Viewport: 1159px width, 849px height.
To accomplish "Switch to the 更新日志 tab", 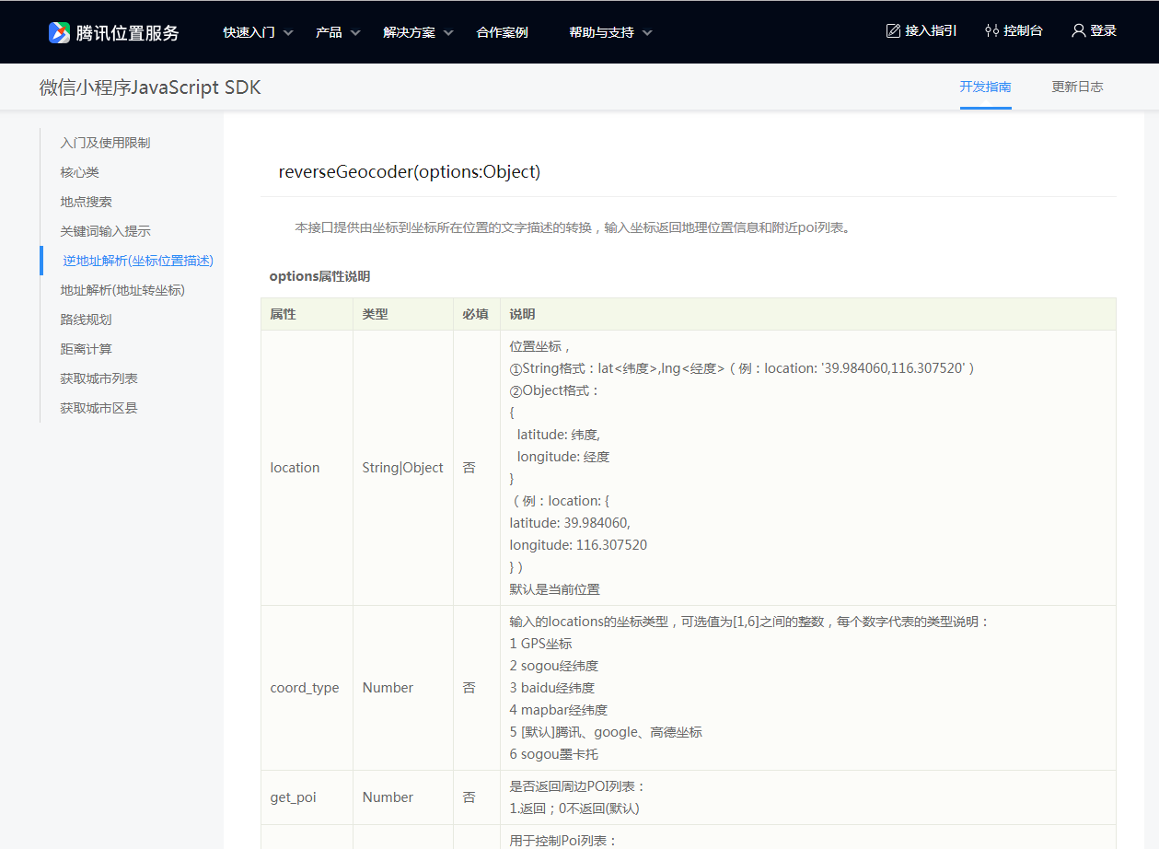I will coord(1077,87).
